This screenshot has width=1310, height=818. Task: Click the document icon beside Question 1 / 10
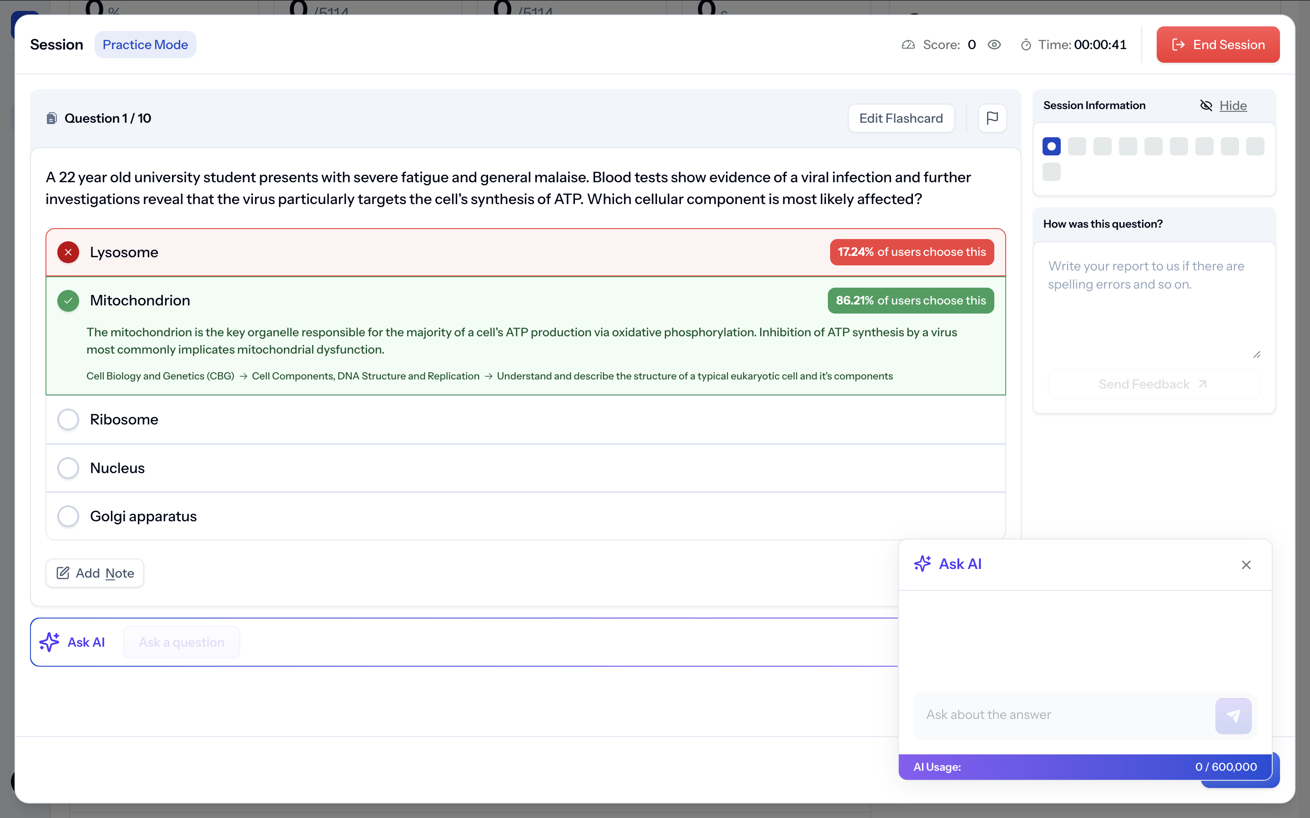(x=52, y=119)
